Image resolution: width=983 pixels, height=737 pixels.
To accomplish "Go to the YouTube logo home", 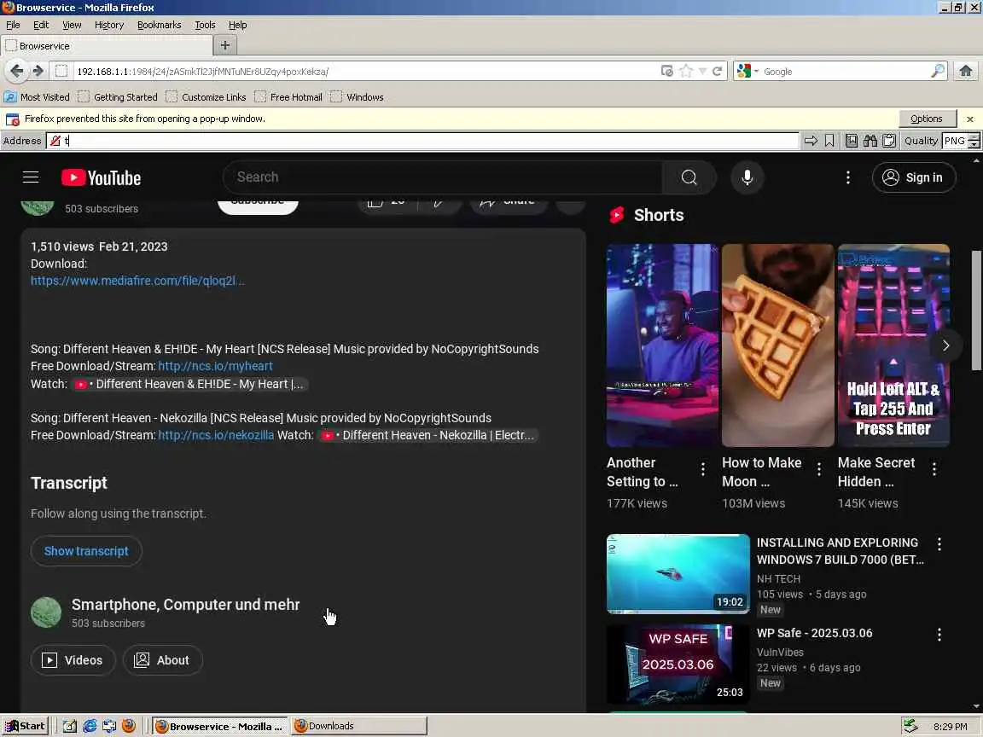I will [101, 178].
